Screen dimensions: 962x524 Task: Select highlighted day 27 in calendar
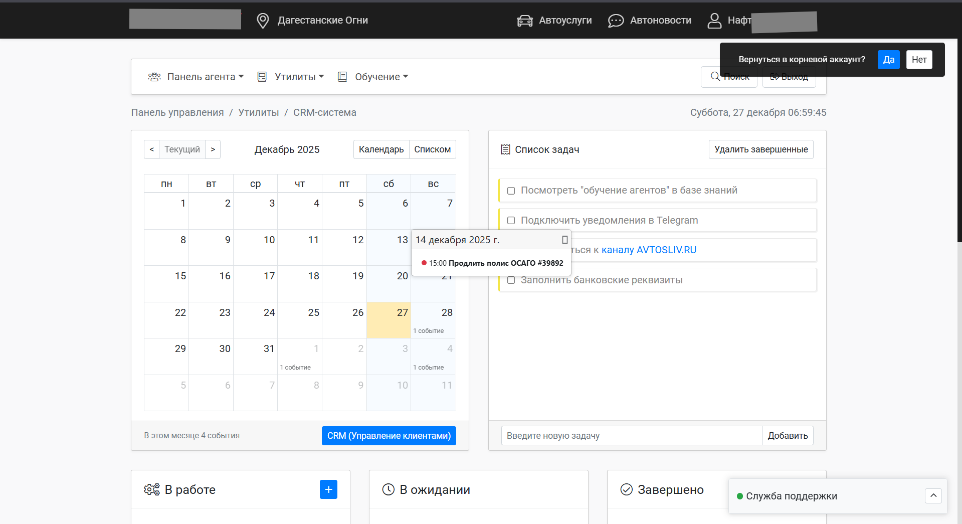389,320
